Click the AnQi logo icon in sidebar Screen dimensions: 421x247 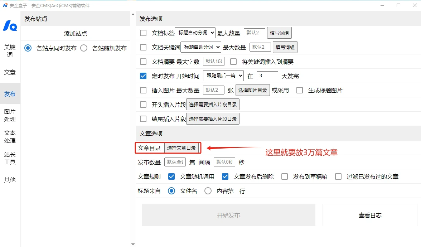10,25
